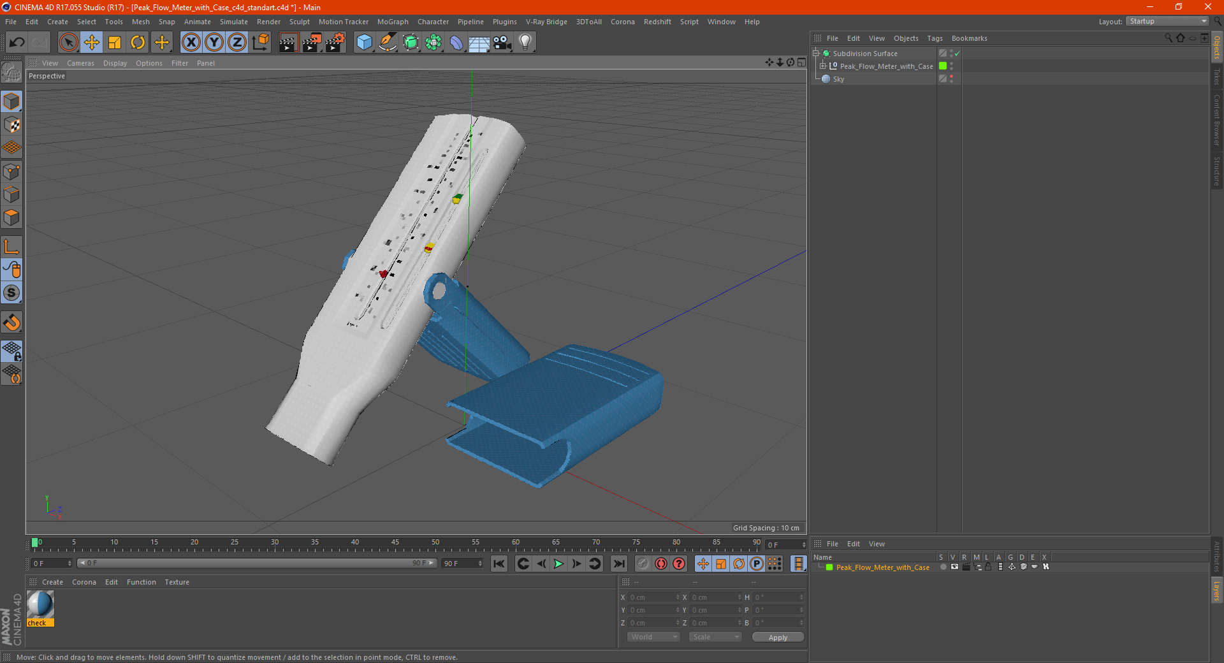Activate the Move tool in top toolbar

[x=92, y=43]
